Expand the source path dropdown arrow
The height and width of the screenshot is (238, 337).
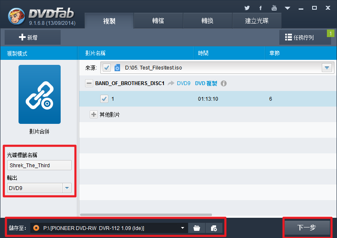coord(327,67)
